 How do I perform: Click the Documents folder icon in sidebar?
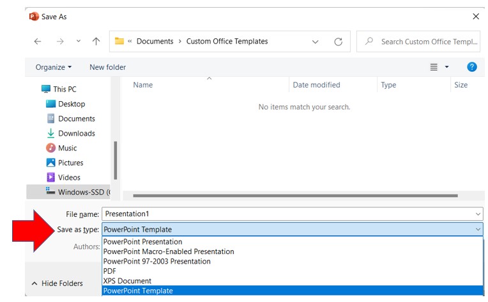click(50, 118)
